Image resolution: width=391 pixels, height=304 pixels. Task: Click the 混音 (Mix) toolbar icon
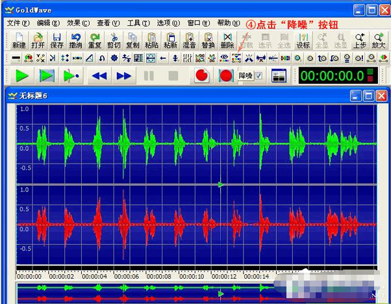190,40
